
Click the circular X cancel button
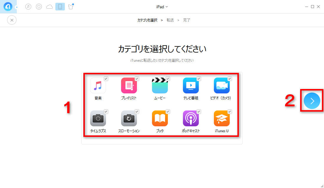(x=12, y=20)
